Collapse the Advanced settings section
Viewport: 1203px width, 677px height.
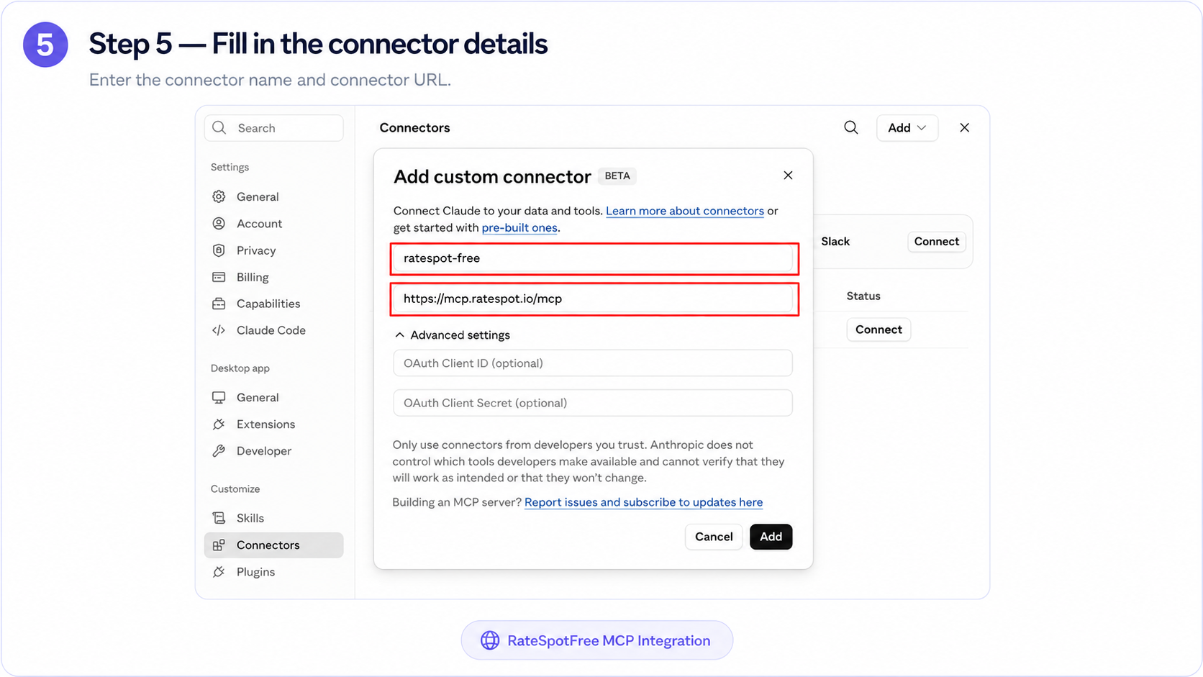[453, 335]
